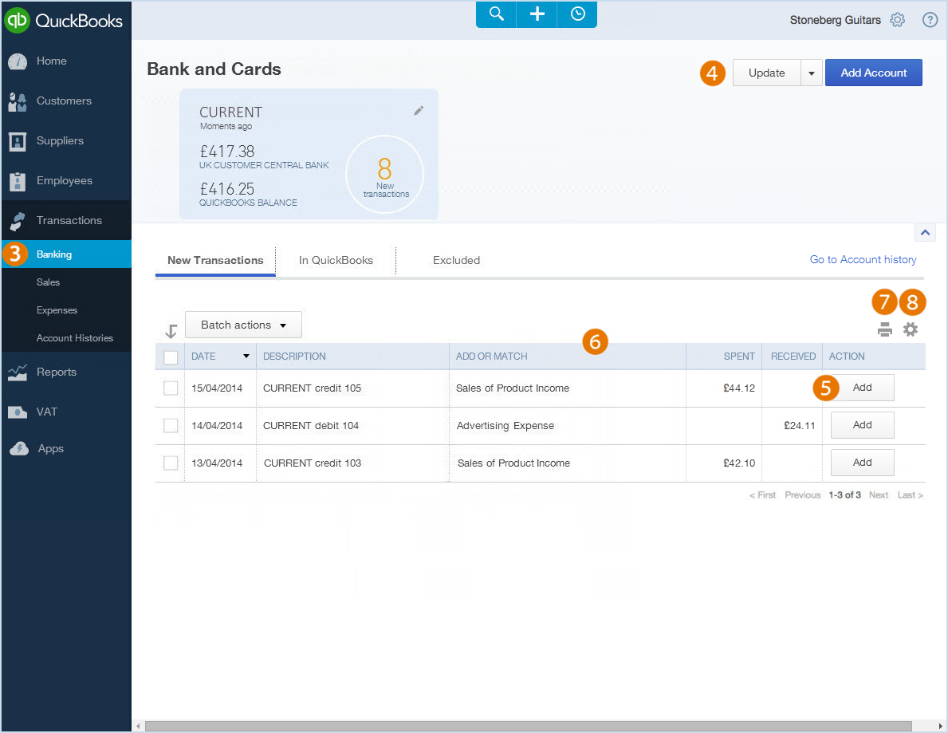Open the Help question mark icon
948x733 pixels.
coord(930,20)
